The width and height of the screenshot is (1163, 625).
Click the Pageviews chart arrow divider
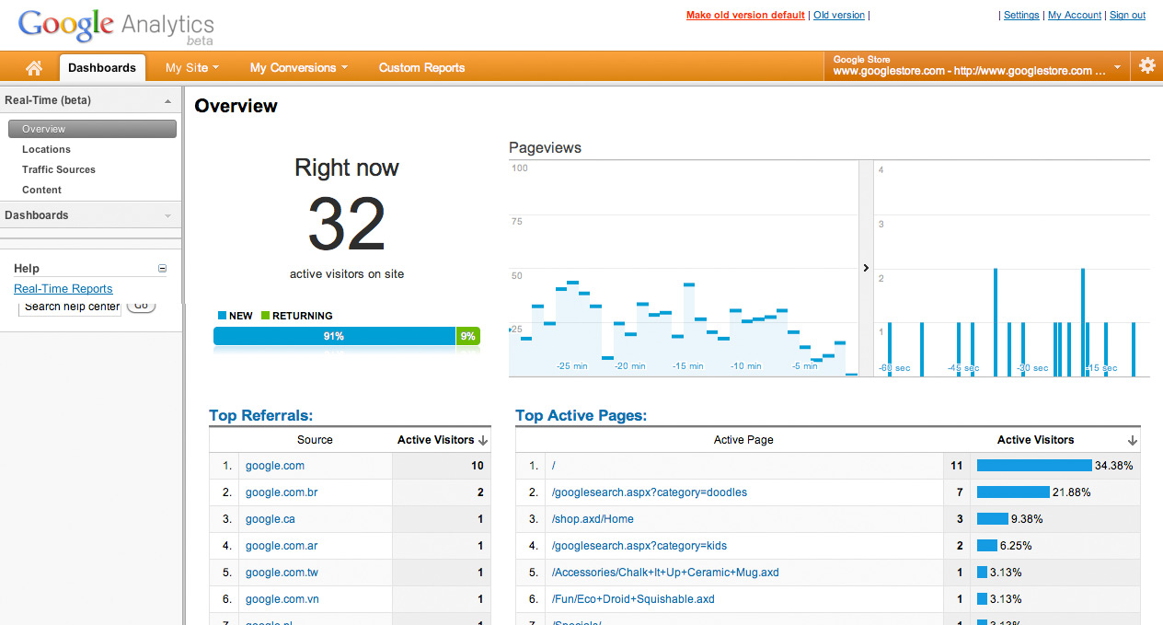(x=866, y=268)
